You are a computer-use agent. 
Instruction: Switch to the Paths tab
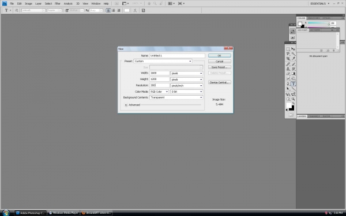[326, 116]
